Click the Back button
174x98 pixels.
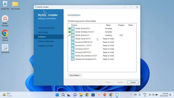point(108,82)
